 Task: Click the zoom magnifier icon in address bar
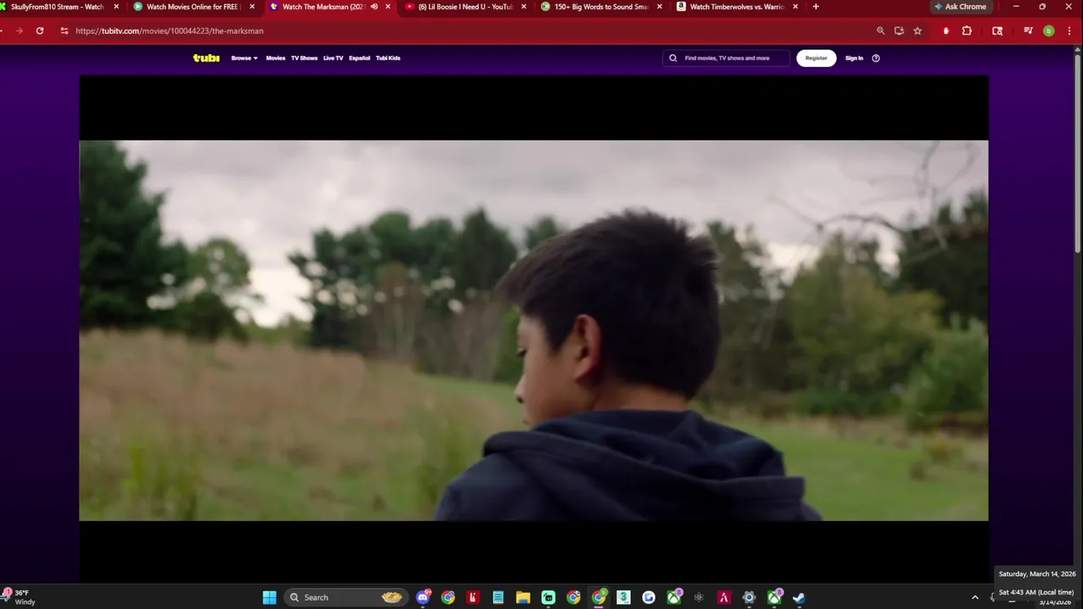coord(881,30)
